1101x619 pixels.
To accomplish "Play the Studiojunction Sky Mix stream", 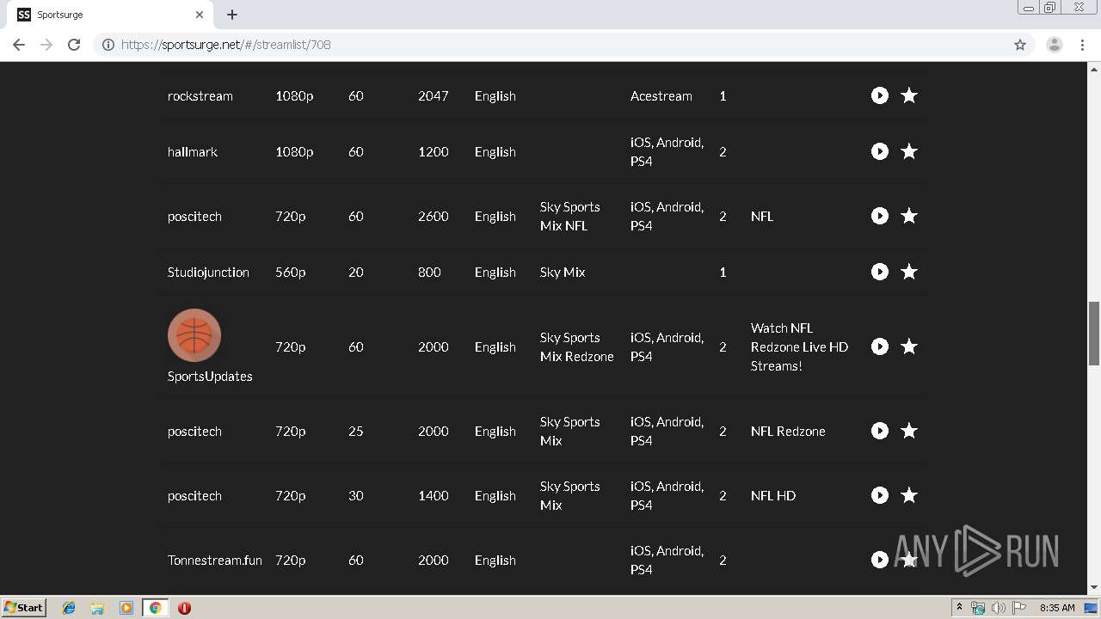I will (879, 272).
